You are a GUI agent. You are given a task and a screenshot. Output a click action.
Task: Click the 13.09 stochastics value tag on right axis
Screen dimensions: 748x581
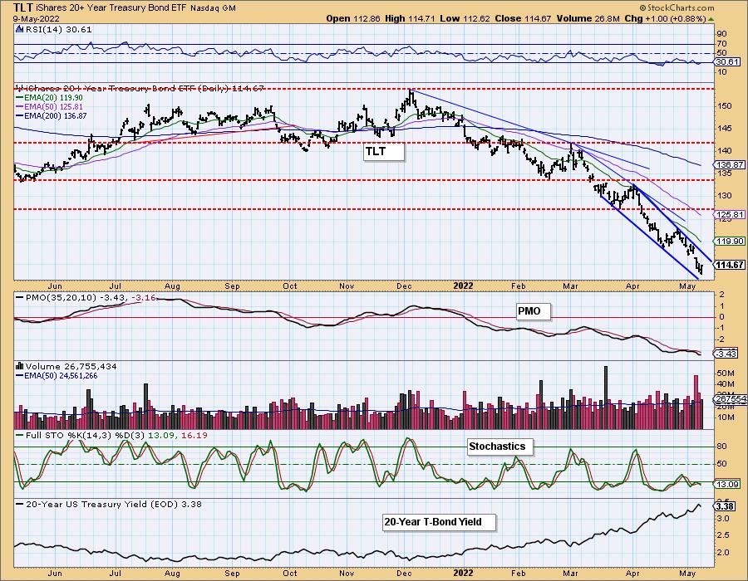[727, 485]
